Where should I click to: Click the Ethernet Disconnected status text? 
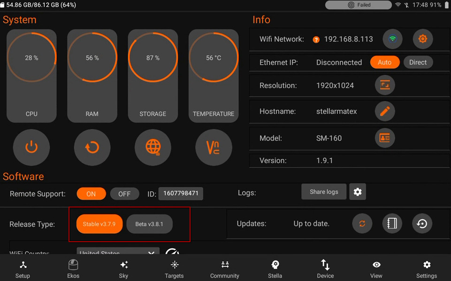pos(339,63)
